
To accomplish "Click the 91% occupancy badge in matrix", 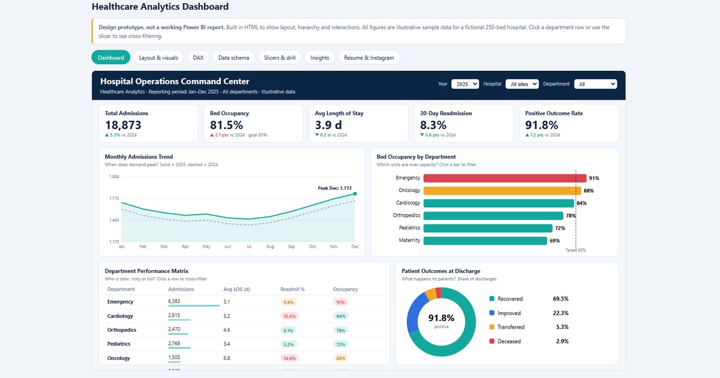I will pyautogui.click(x=340, y=302).
